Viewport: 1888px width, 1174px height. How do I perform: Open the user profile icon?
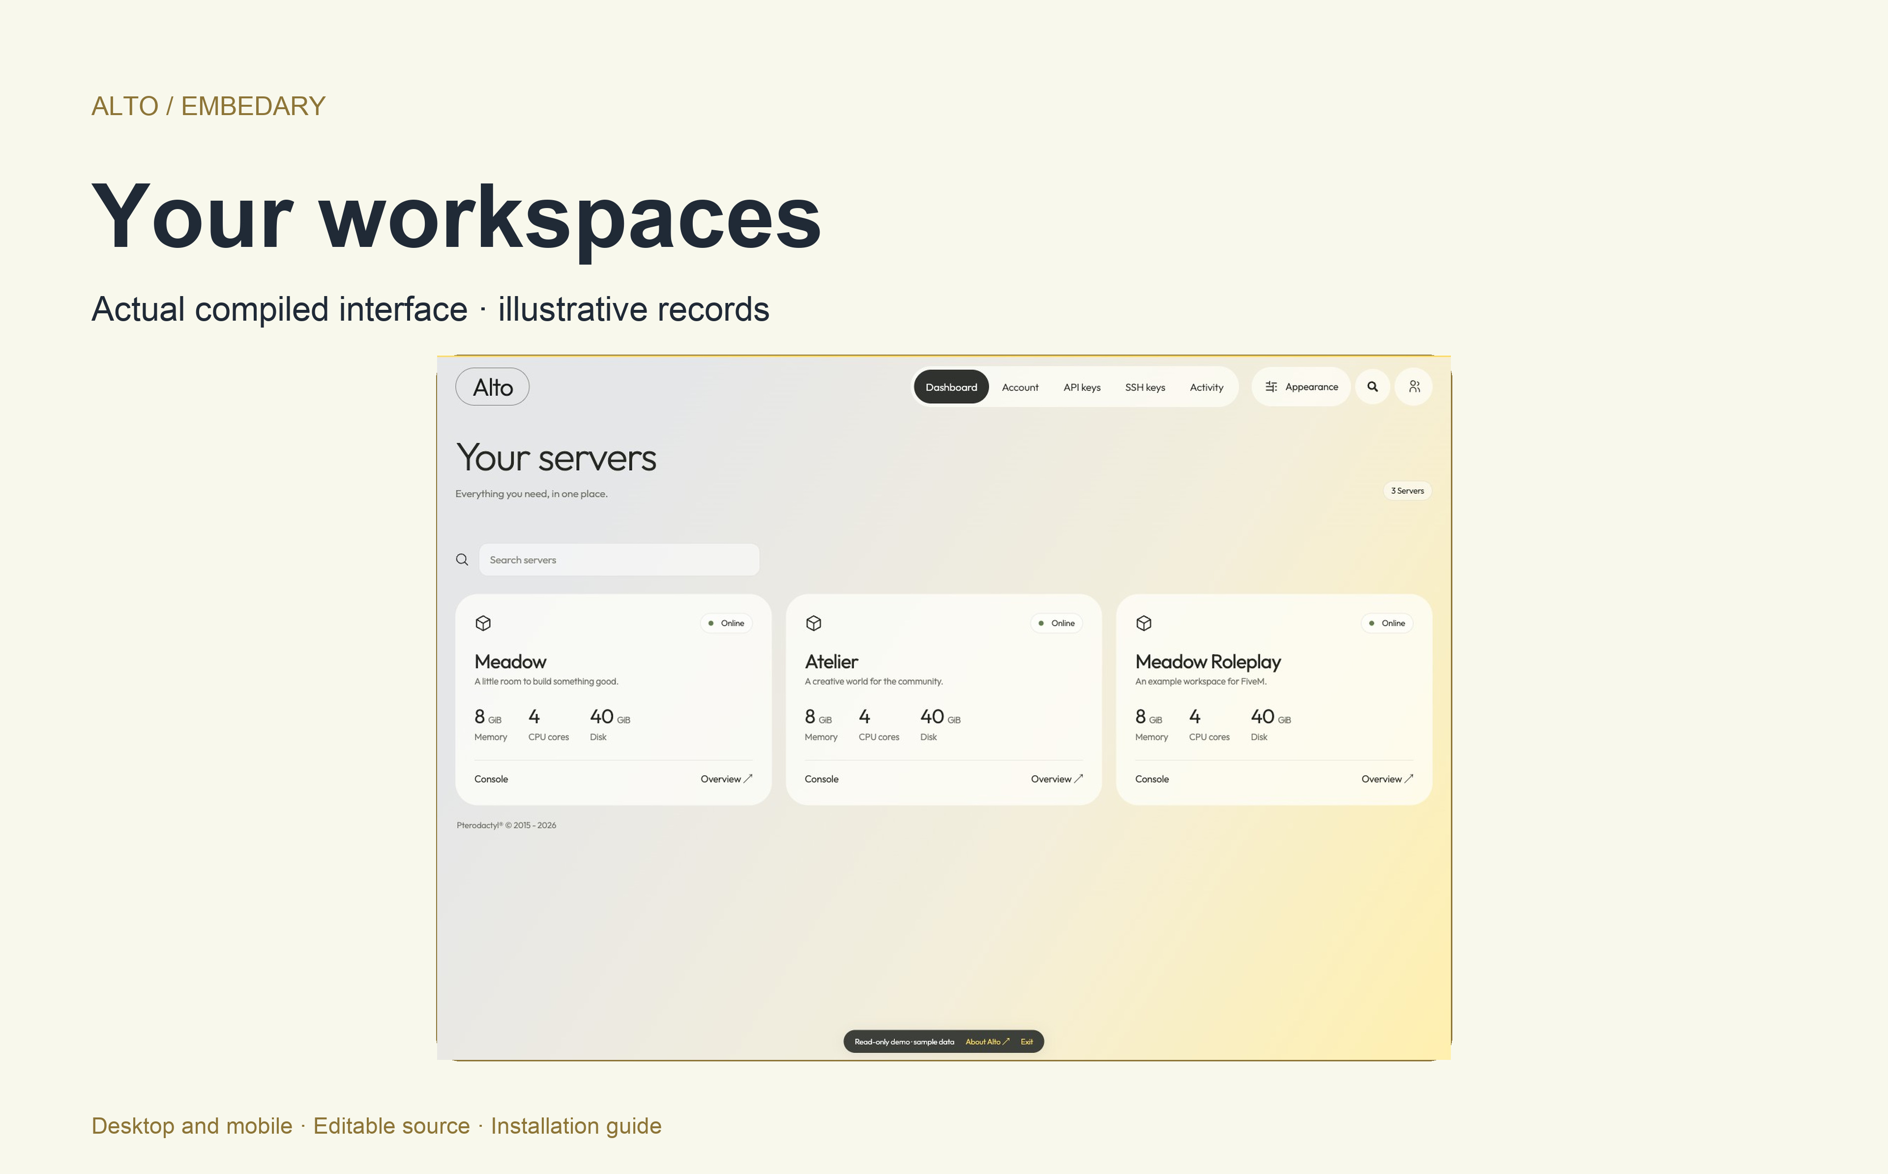pos(1414,387)
